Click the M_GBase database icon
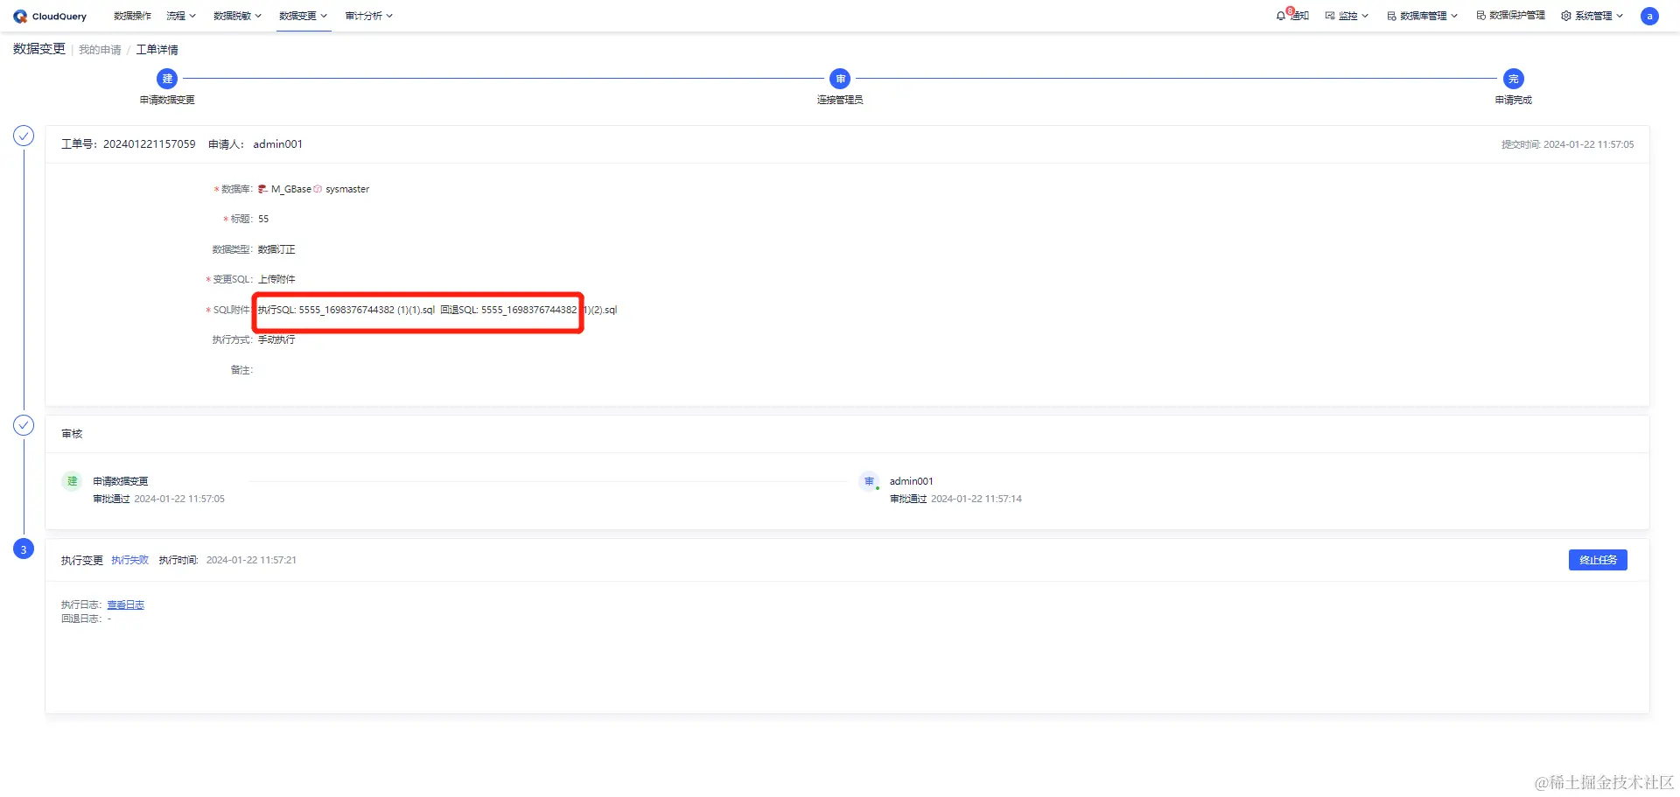Viewport: 1680px width, 797px height. pyautogui.click(x=262, y=189)
